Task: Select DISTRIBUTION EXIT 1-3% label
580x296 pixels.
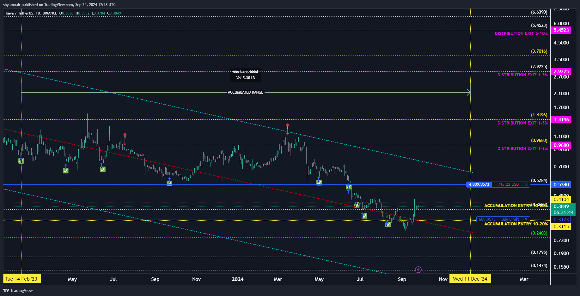Action: click(522, 149)
